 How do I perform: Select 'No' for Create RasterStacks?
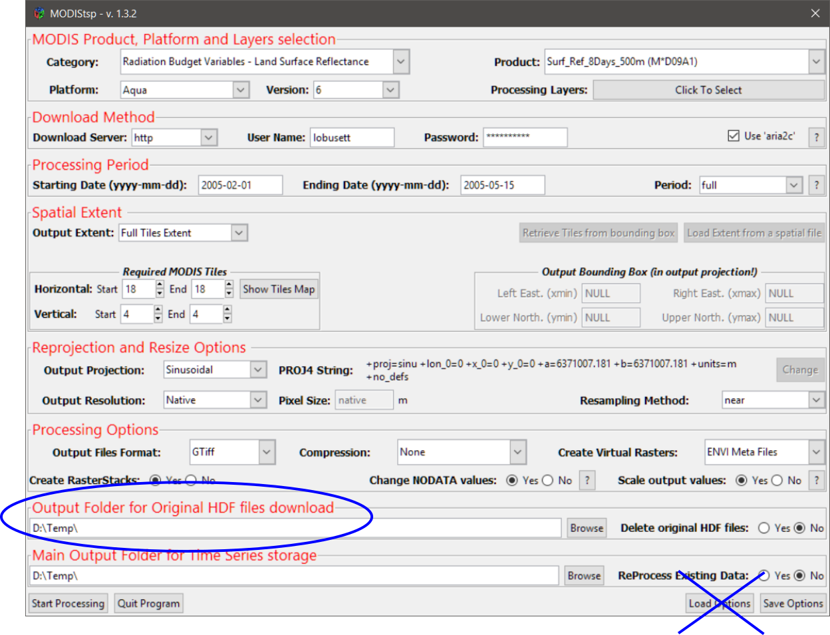point(191,480)
